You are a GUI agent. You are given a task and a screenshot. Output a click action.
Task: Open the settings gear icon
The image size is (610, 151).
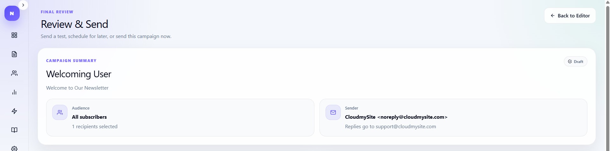(x=14, y=148)
